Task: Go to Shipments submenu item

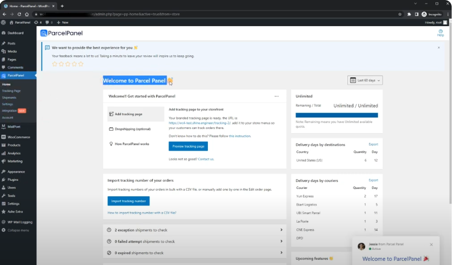Action: (x=9, y=98)
